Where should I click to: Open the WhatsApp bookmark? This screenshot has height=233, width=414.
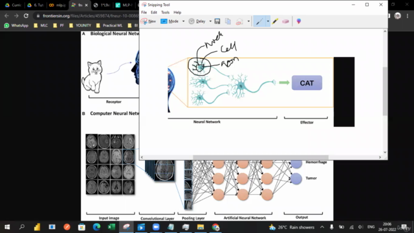(16, 25)
